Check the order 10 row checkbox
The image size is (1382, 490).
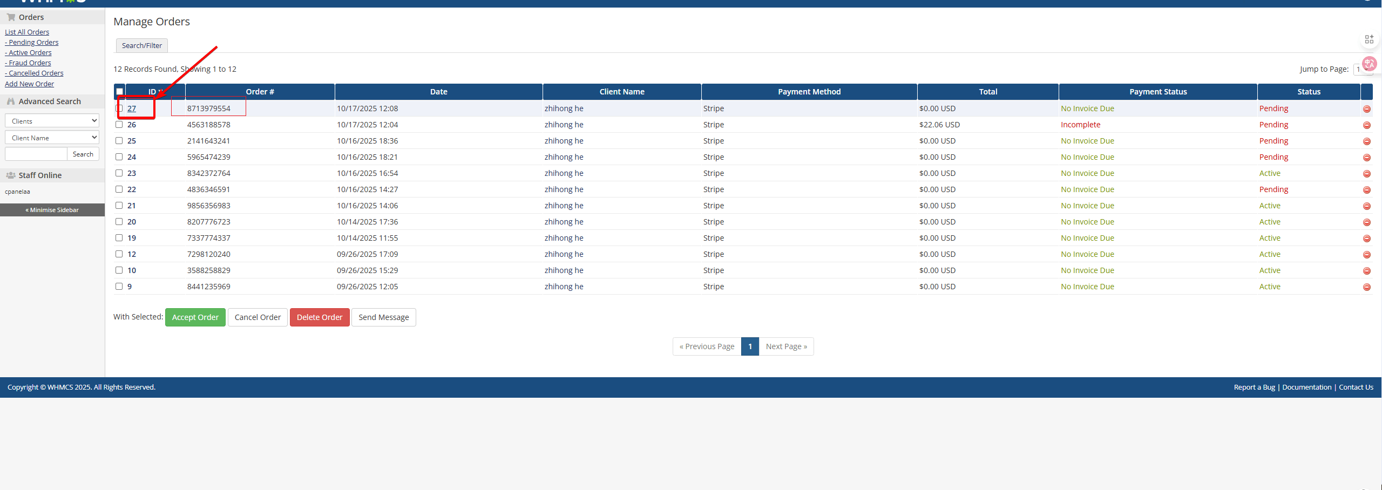click(119, 270)
